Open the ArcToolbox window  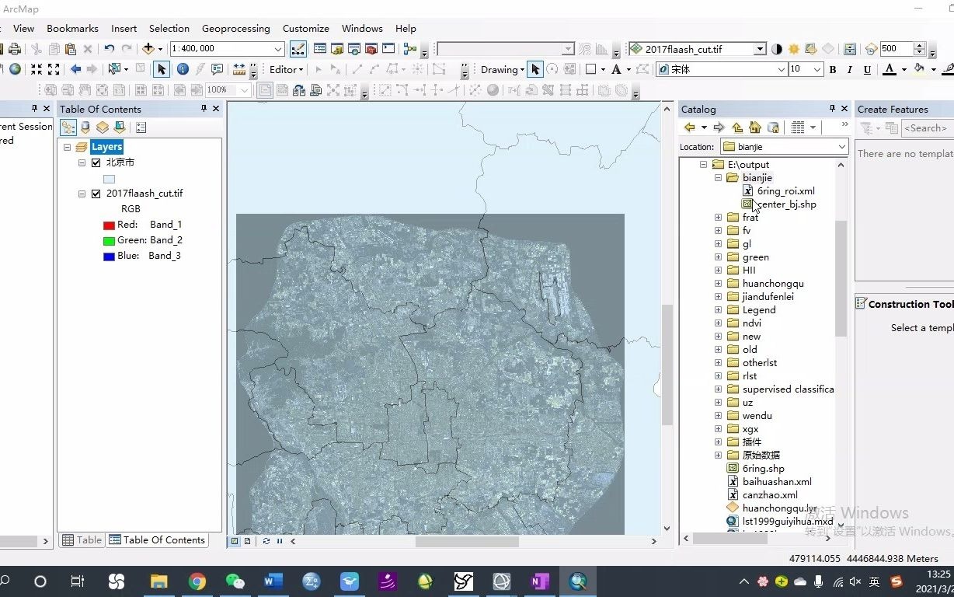(371, 49)
